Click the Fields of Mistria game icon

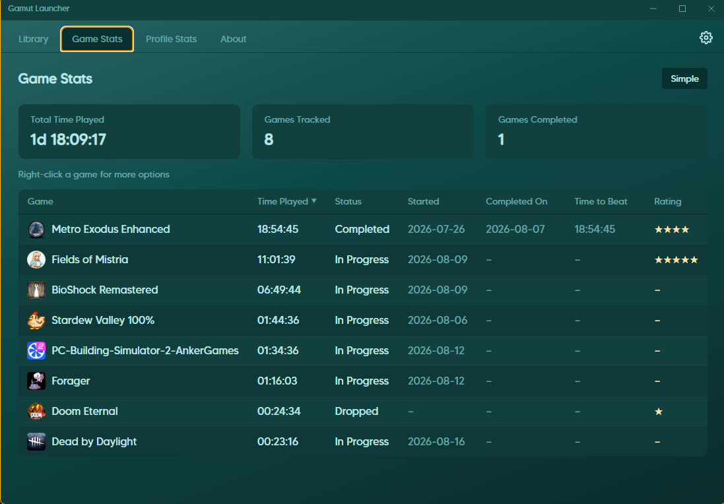(36, 260)
